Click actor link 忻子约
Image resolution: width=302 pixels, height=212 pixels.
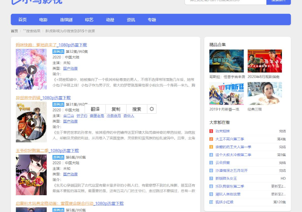[x=82, y=115]
